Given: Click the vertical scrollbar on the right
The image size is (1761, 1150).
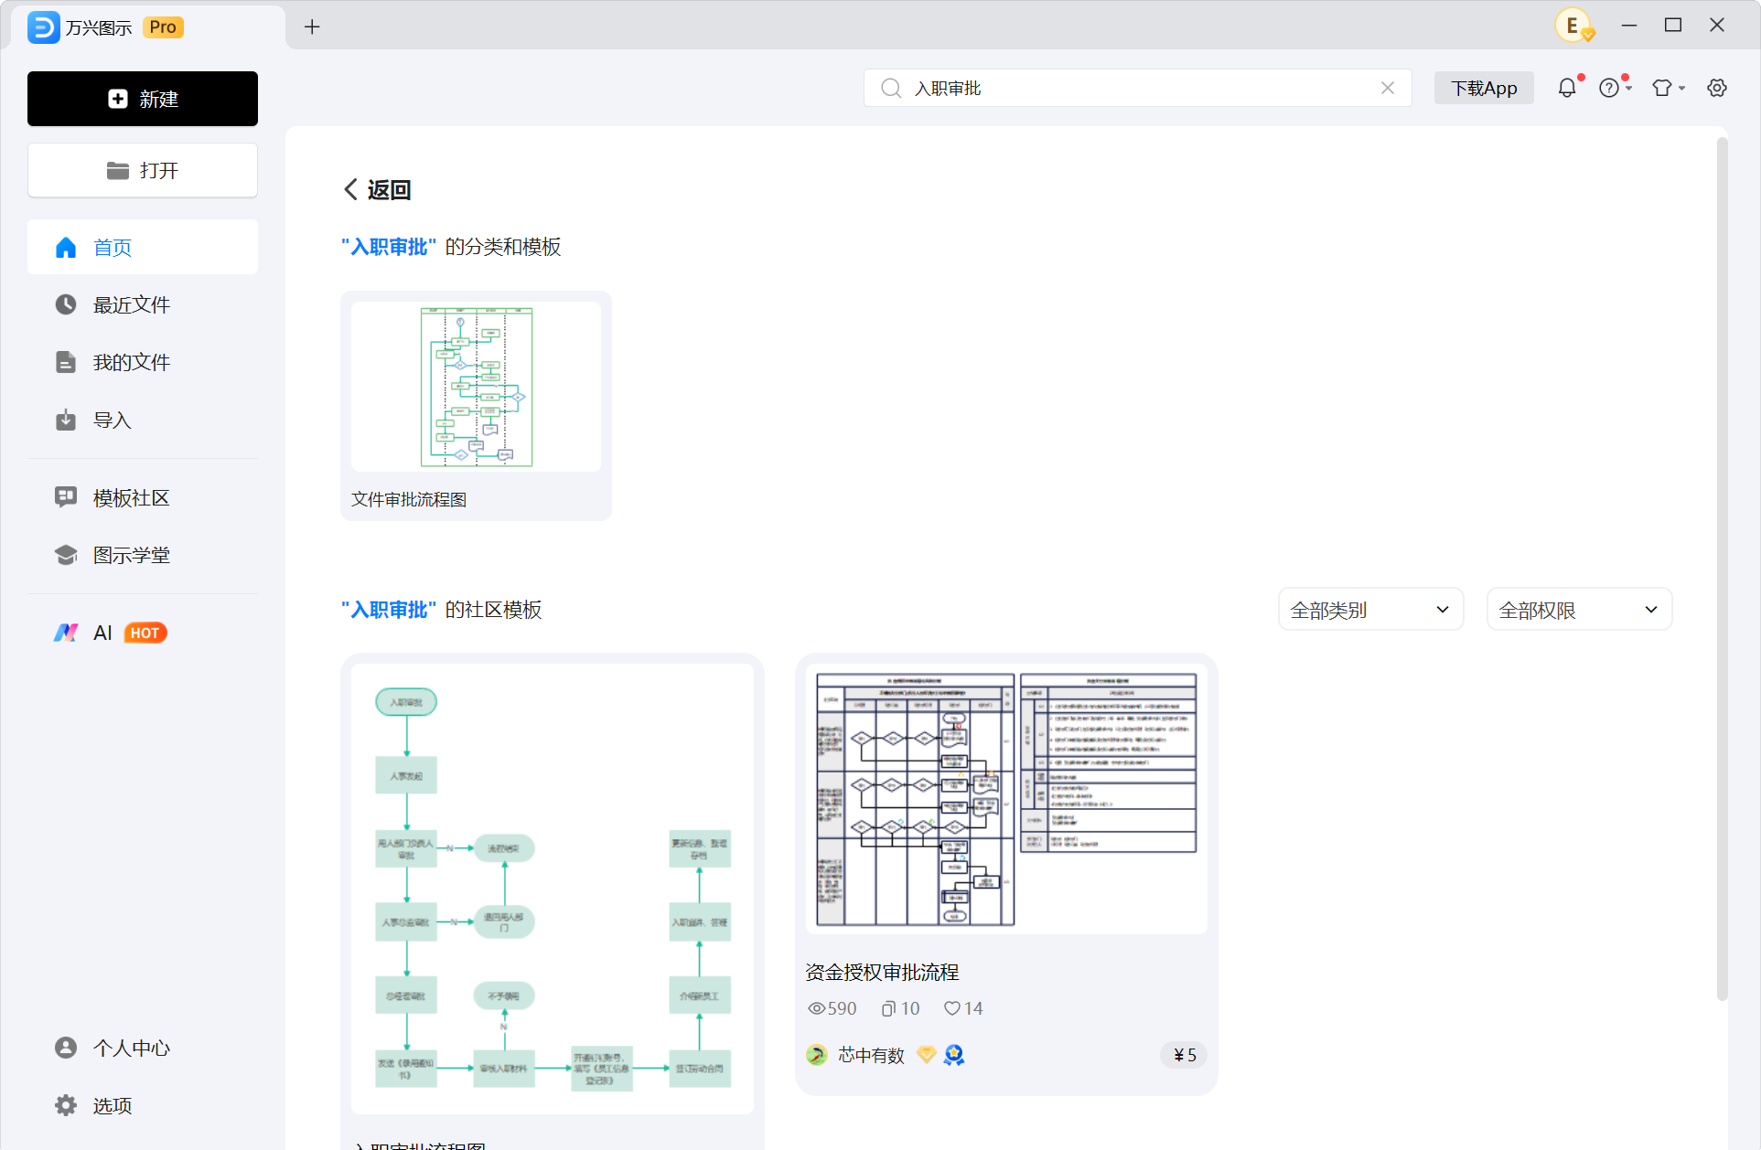Looking at the screenshot, I should coord(1723,570).
